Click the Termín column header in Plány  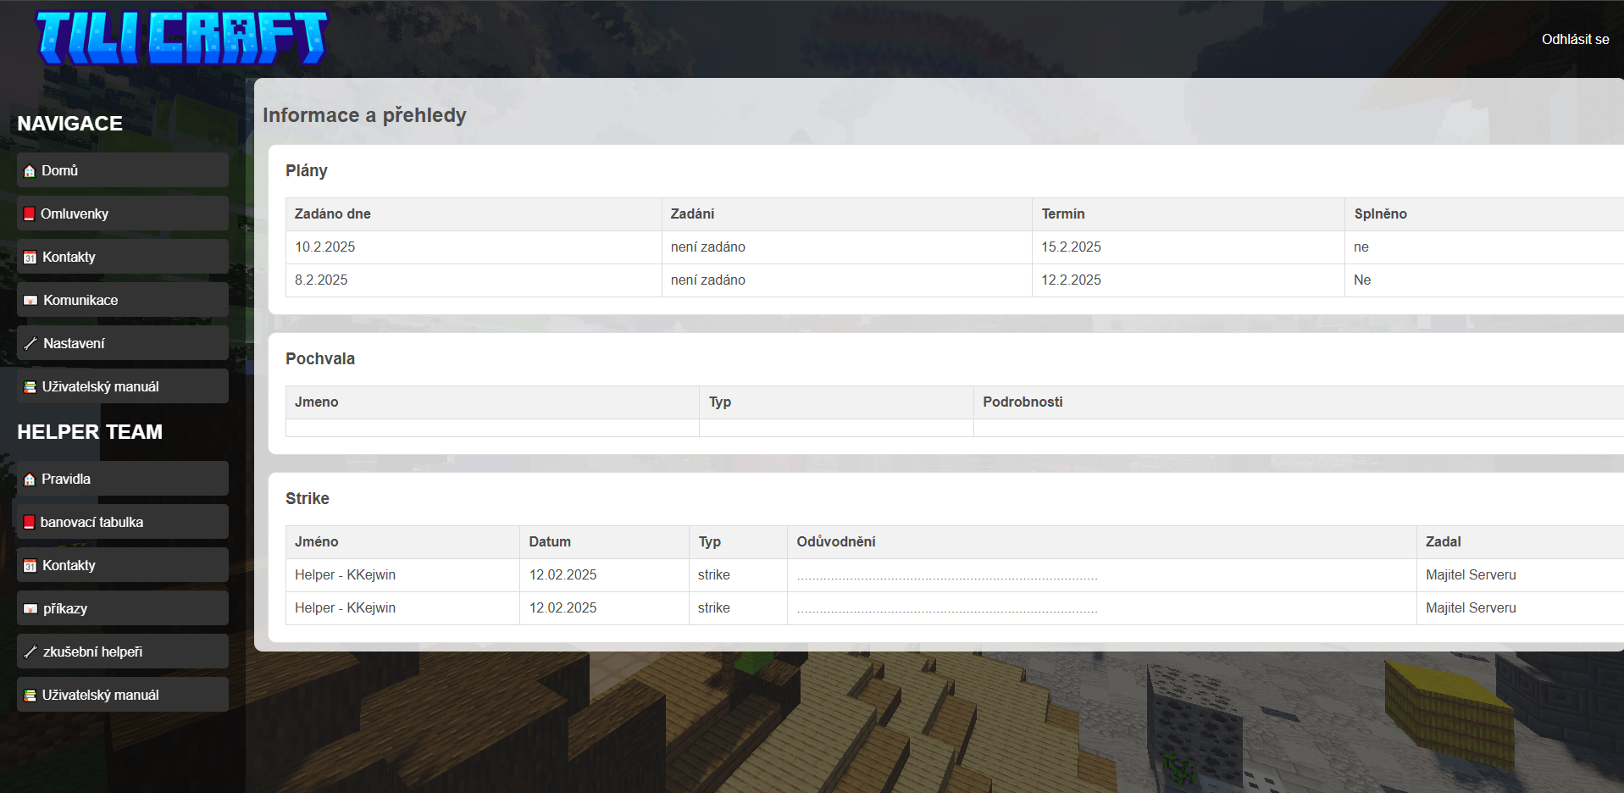click(x=1062, y=214)
